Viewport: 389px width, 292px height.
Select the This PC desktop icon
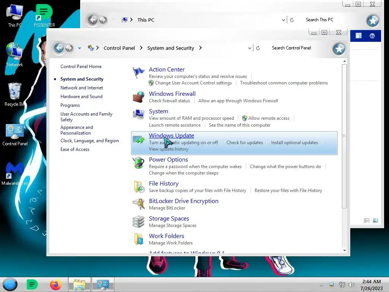(14, 16)
